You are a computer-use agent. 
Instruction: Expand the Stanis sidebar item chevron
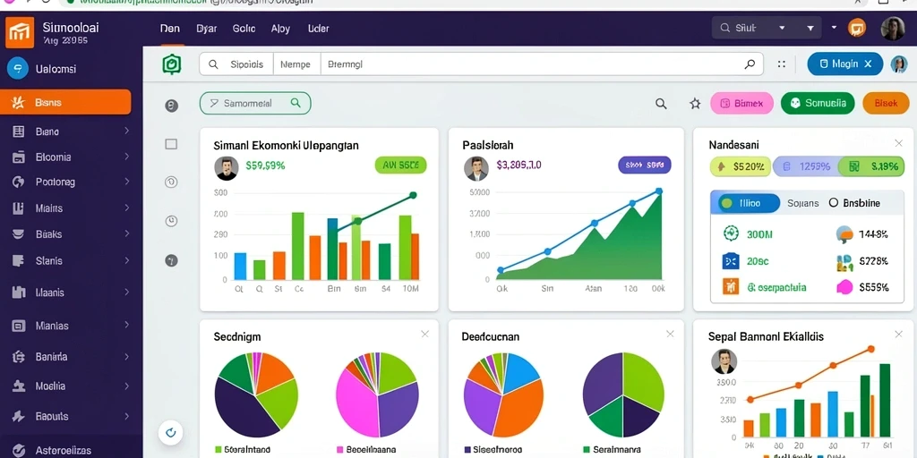[x=126, y=260]
